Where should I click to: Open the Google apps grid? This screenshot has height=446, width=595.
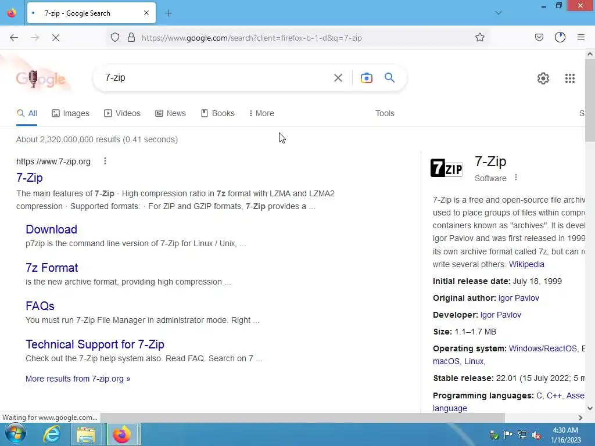coord(570,78)
